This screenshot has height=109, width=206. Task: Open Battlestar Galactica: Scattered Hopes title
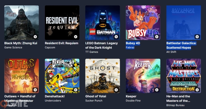(x=181, y=45)
